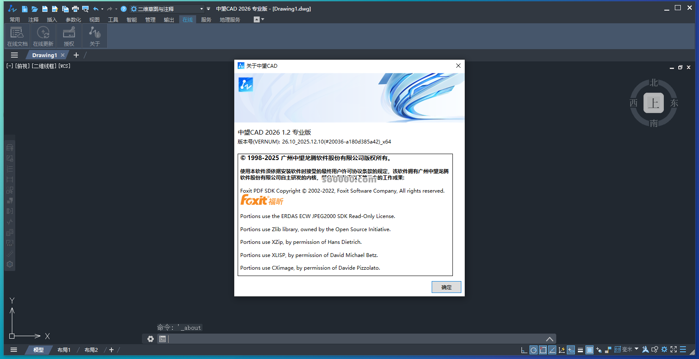The height and width of the screenshot is (359, 699).
Task: Add a new layout with plus button
Action: click(111, 350)
